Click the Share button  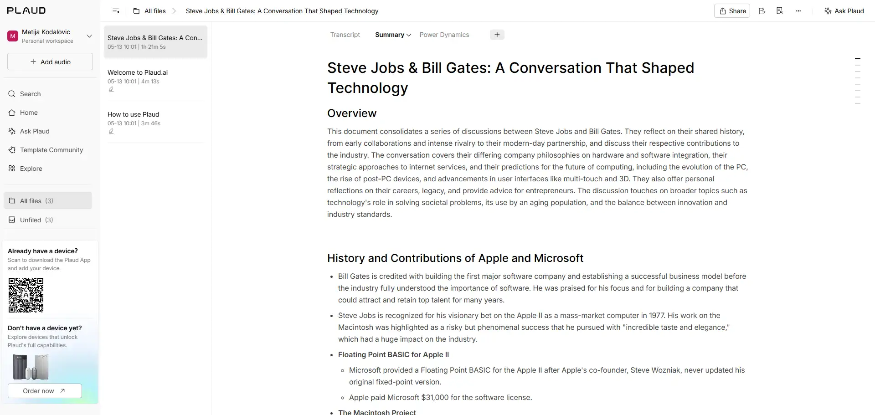tap(732, 11)
